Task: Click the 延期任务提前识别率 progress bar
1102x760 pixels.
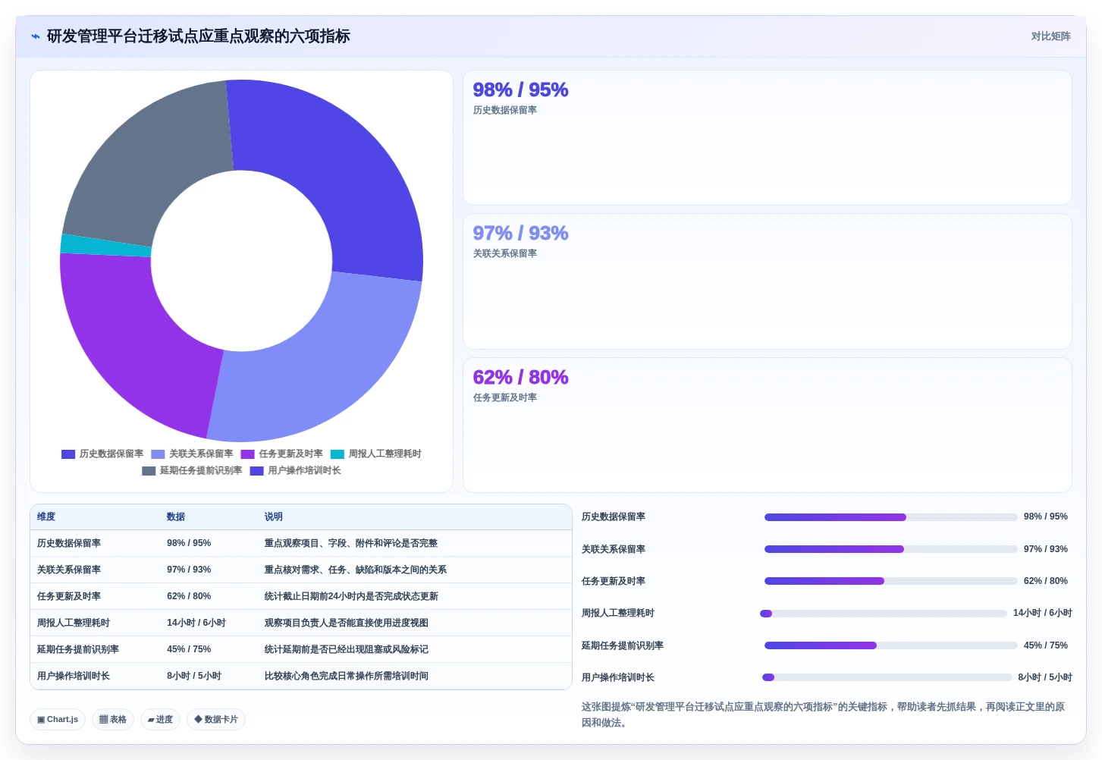Action: click(891, 645)
